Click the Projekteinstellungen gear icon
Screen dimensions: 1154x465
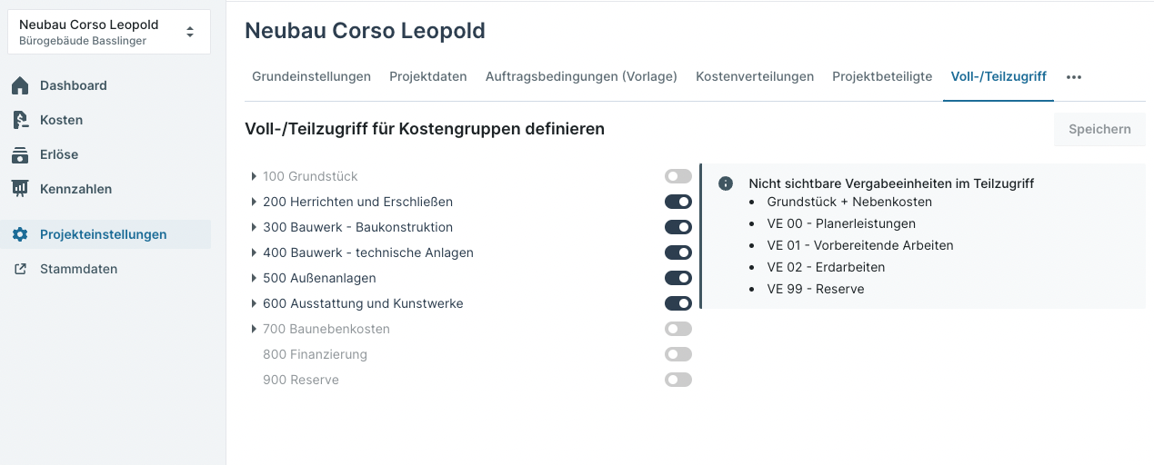coord(20,234)
